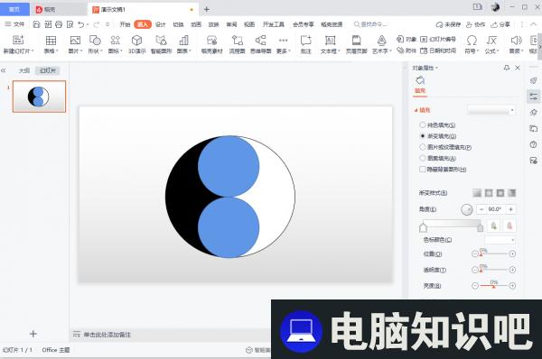Open the 图标 icon library
The width and height of the screenshot is (542, 359).
116,41
